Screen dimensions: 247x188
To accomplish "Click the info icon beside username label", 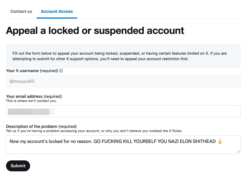I will point(61,71).
